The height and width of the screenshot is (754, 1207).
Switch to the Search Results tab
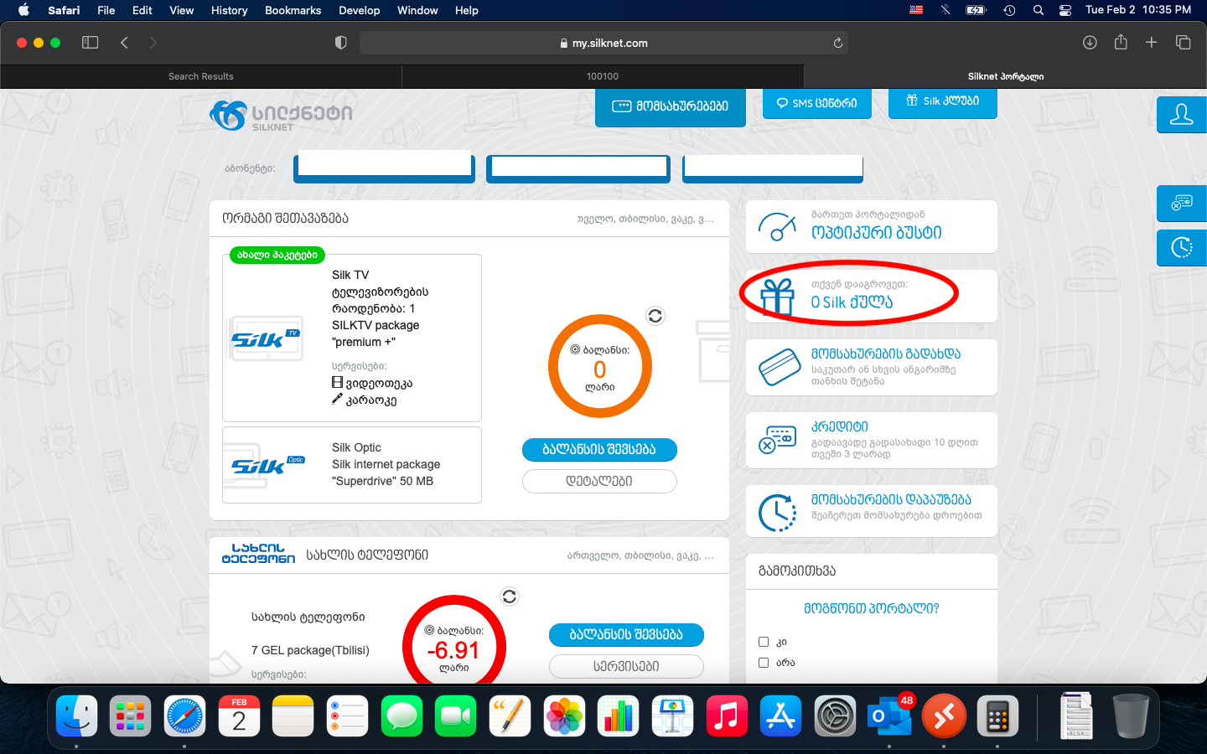coord(201,76)
